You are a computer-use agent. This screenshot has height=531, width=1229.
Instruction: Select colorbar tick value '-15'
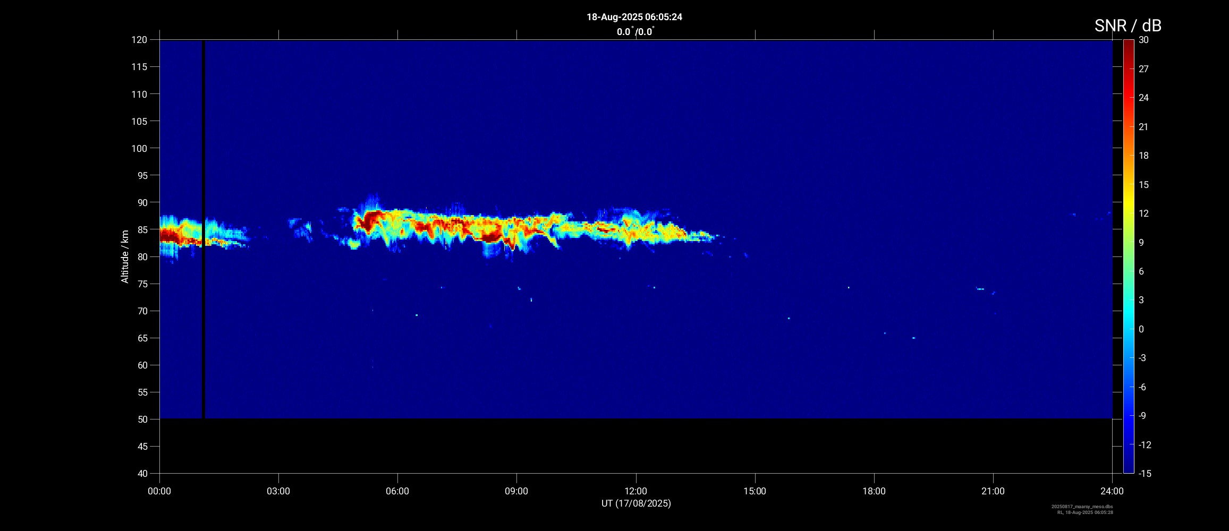(1145, 474)
